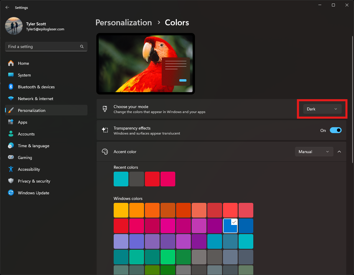The image size is (354, 275).
Task: Collapse the Accent color section chevron
Action: coord(339,152)
